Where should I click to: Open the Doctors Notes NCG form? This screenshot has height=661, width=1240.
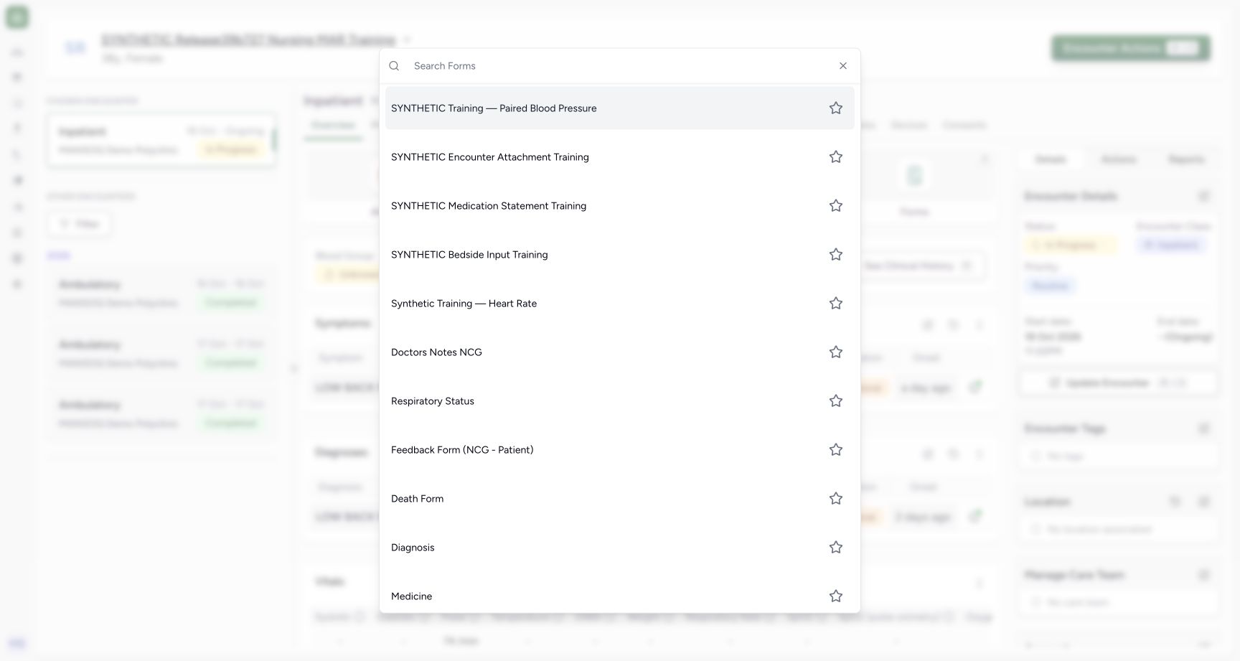620,352
